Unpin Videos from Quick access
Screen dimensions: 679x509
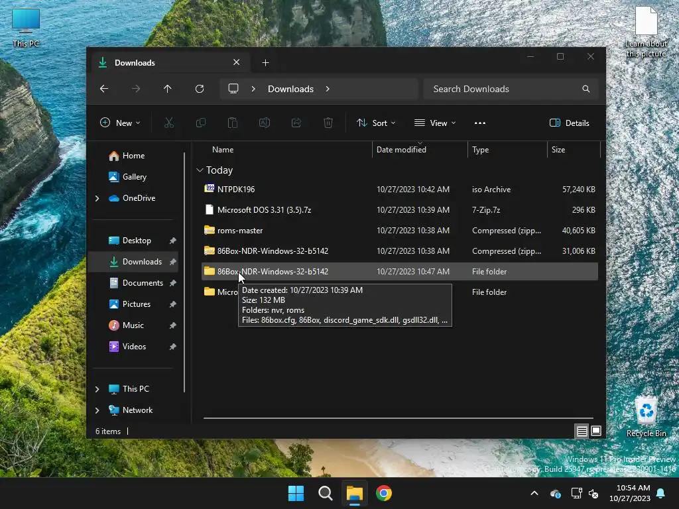point(172,347)
